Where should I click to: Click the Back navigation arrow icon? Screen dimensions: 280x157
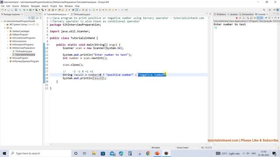113,10
